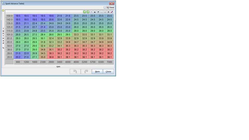Viewport: 249px width, 140px height.
Task: Select the 38.0 load row header
Action: pos(10,50)
